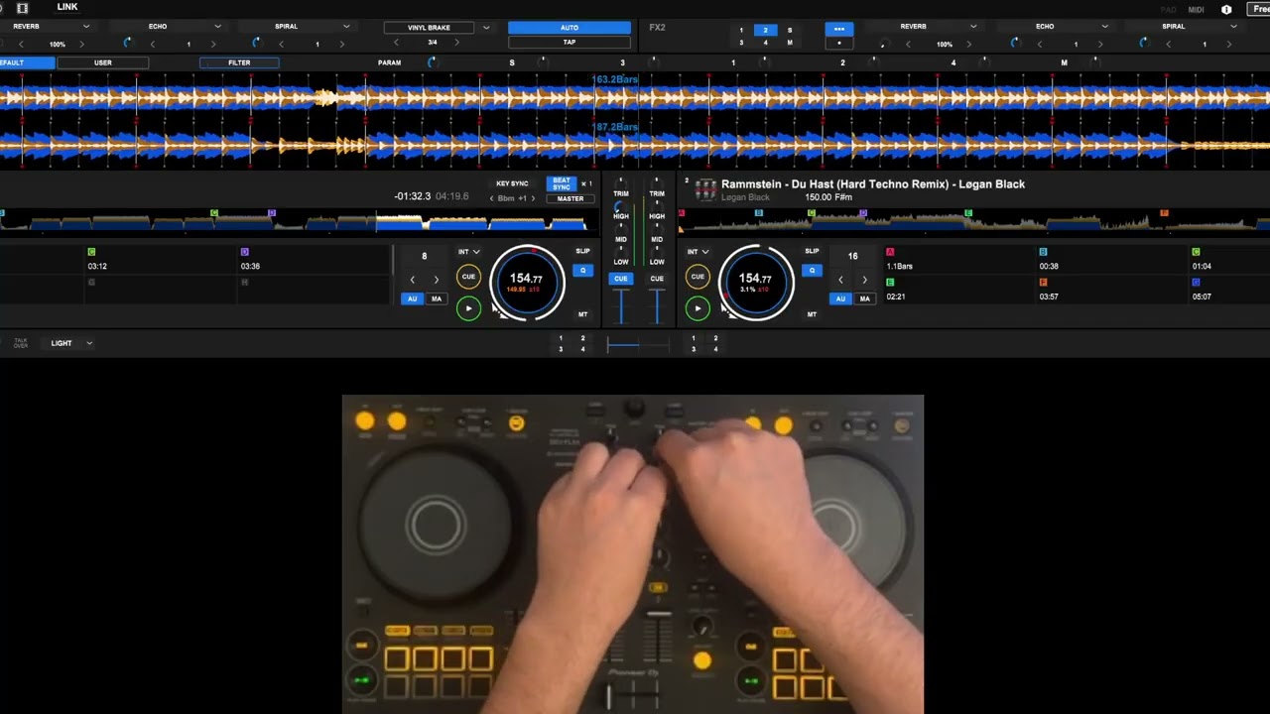1270x714 pixels.
Task: Toggle Master Tempo MT on deck 1
Action: coord(582,314)
